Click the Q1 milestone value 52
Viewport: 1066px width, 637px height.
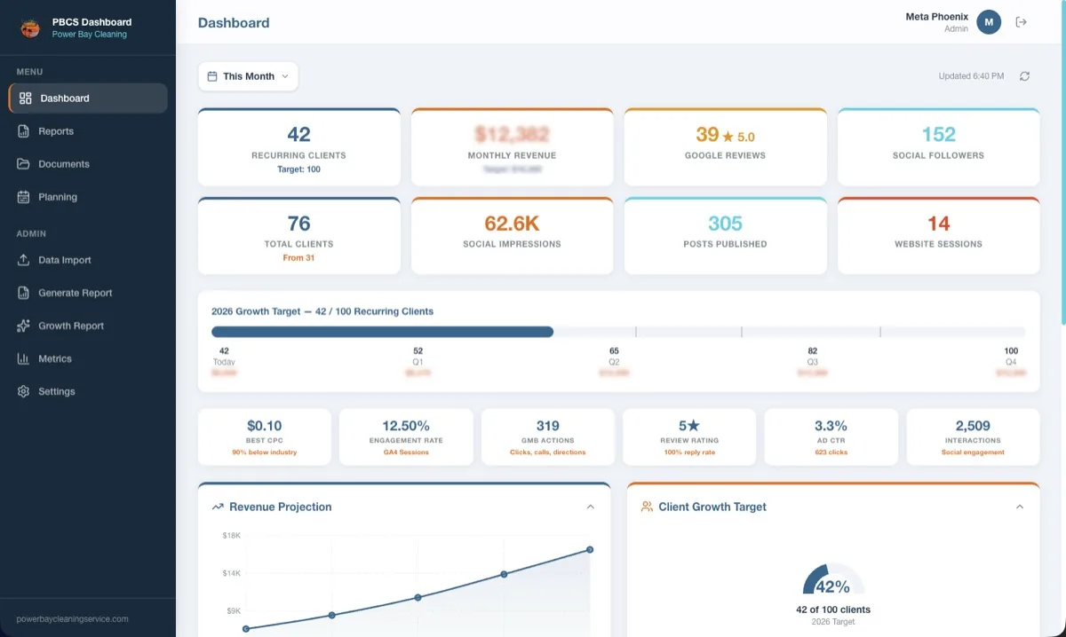pos(418,351)
